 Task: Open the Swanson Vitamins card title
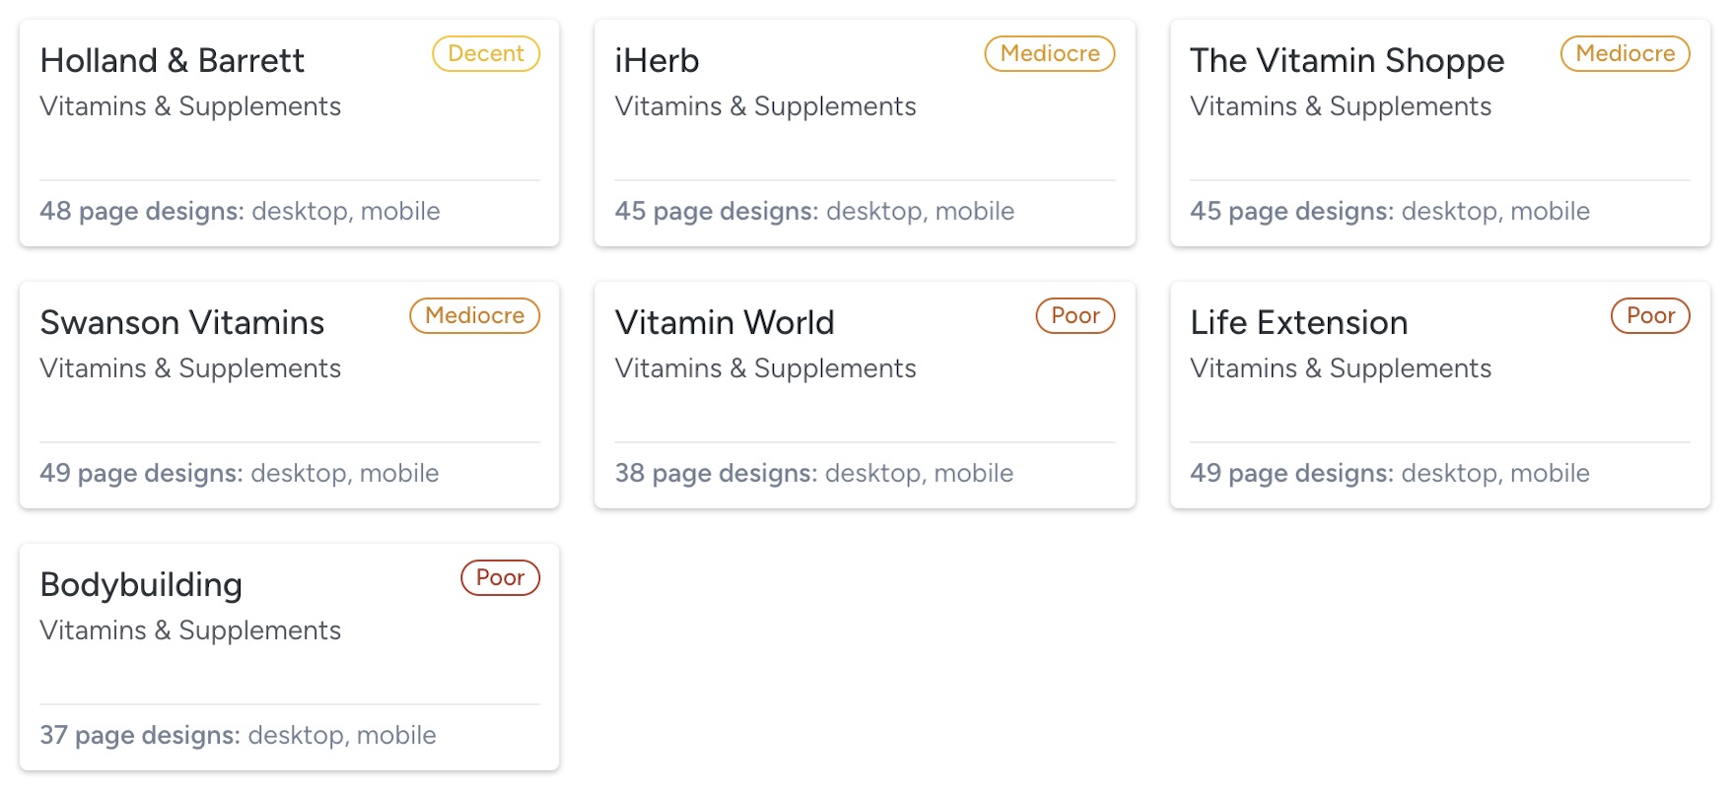click(x=182, y=323)
